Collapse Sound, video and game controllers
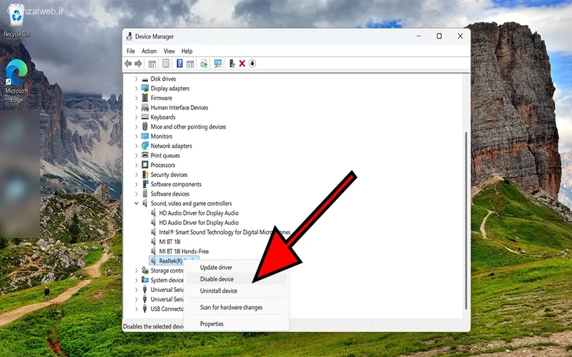572x357 pixels. click(x=137, y=203)
